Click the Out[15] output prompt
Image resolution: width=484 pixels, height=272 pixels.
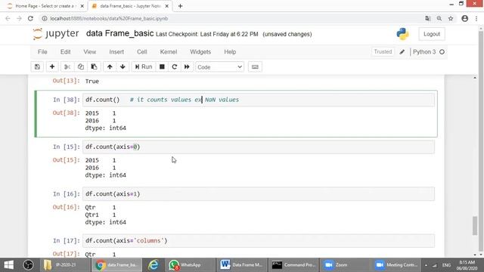(67, 160)
